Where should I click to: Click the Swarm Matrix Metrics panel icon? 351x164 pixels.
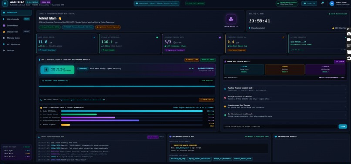[276, 137]
